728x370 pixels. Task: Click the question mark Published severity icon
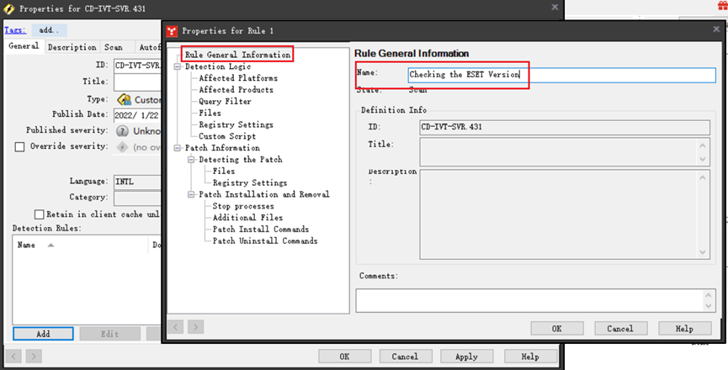click(123, 131)
